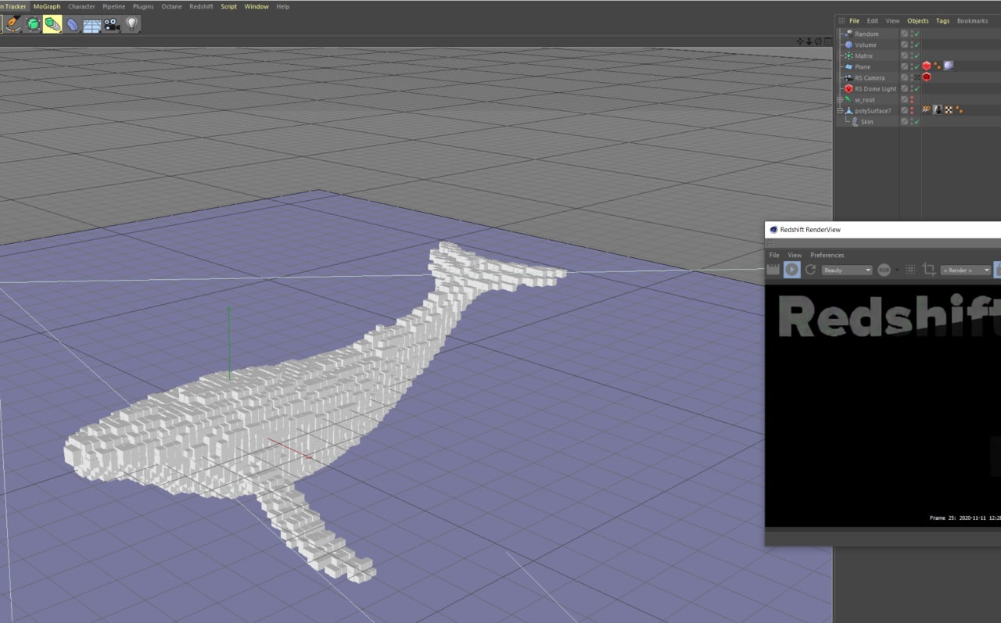Click viewport move navigation icon

pos(800,41)
